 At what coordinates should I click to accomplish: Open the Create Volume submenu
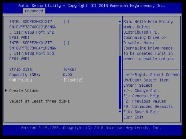(x=24, y=91)
